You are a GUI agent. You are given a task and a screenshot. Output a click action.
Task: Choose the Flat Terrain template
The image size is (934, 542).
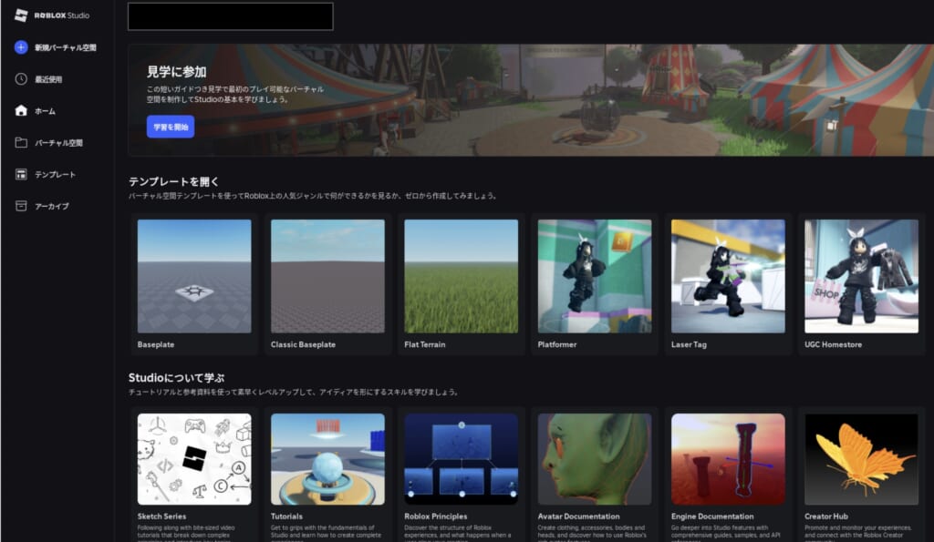(461, 276)
